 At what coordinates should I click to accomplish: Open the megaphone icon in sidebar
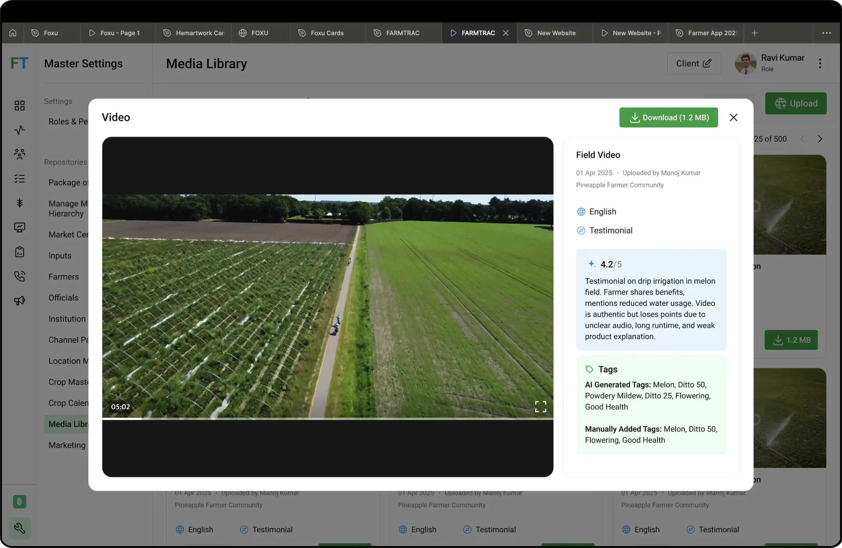pyautogui.click(x=19, y=300)
